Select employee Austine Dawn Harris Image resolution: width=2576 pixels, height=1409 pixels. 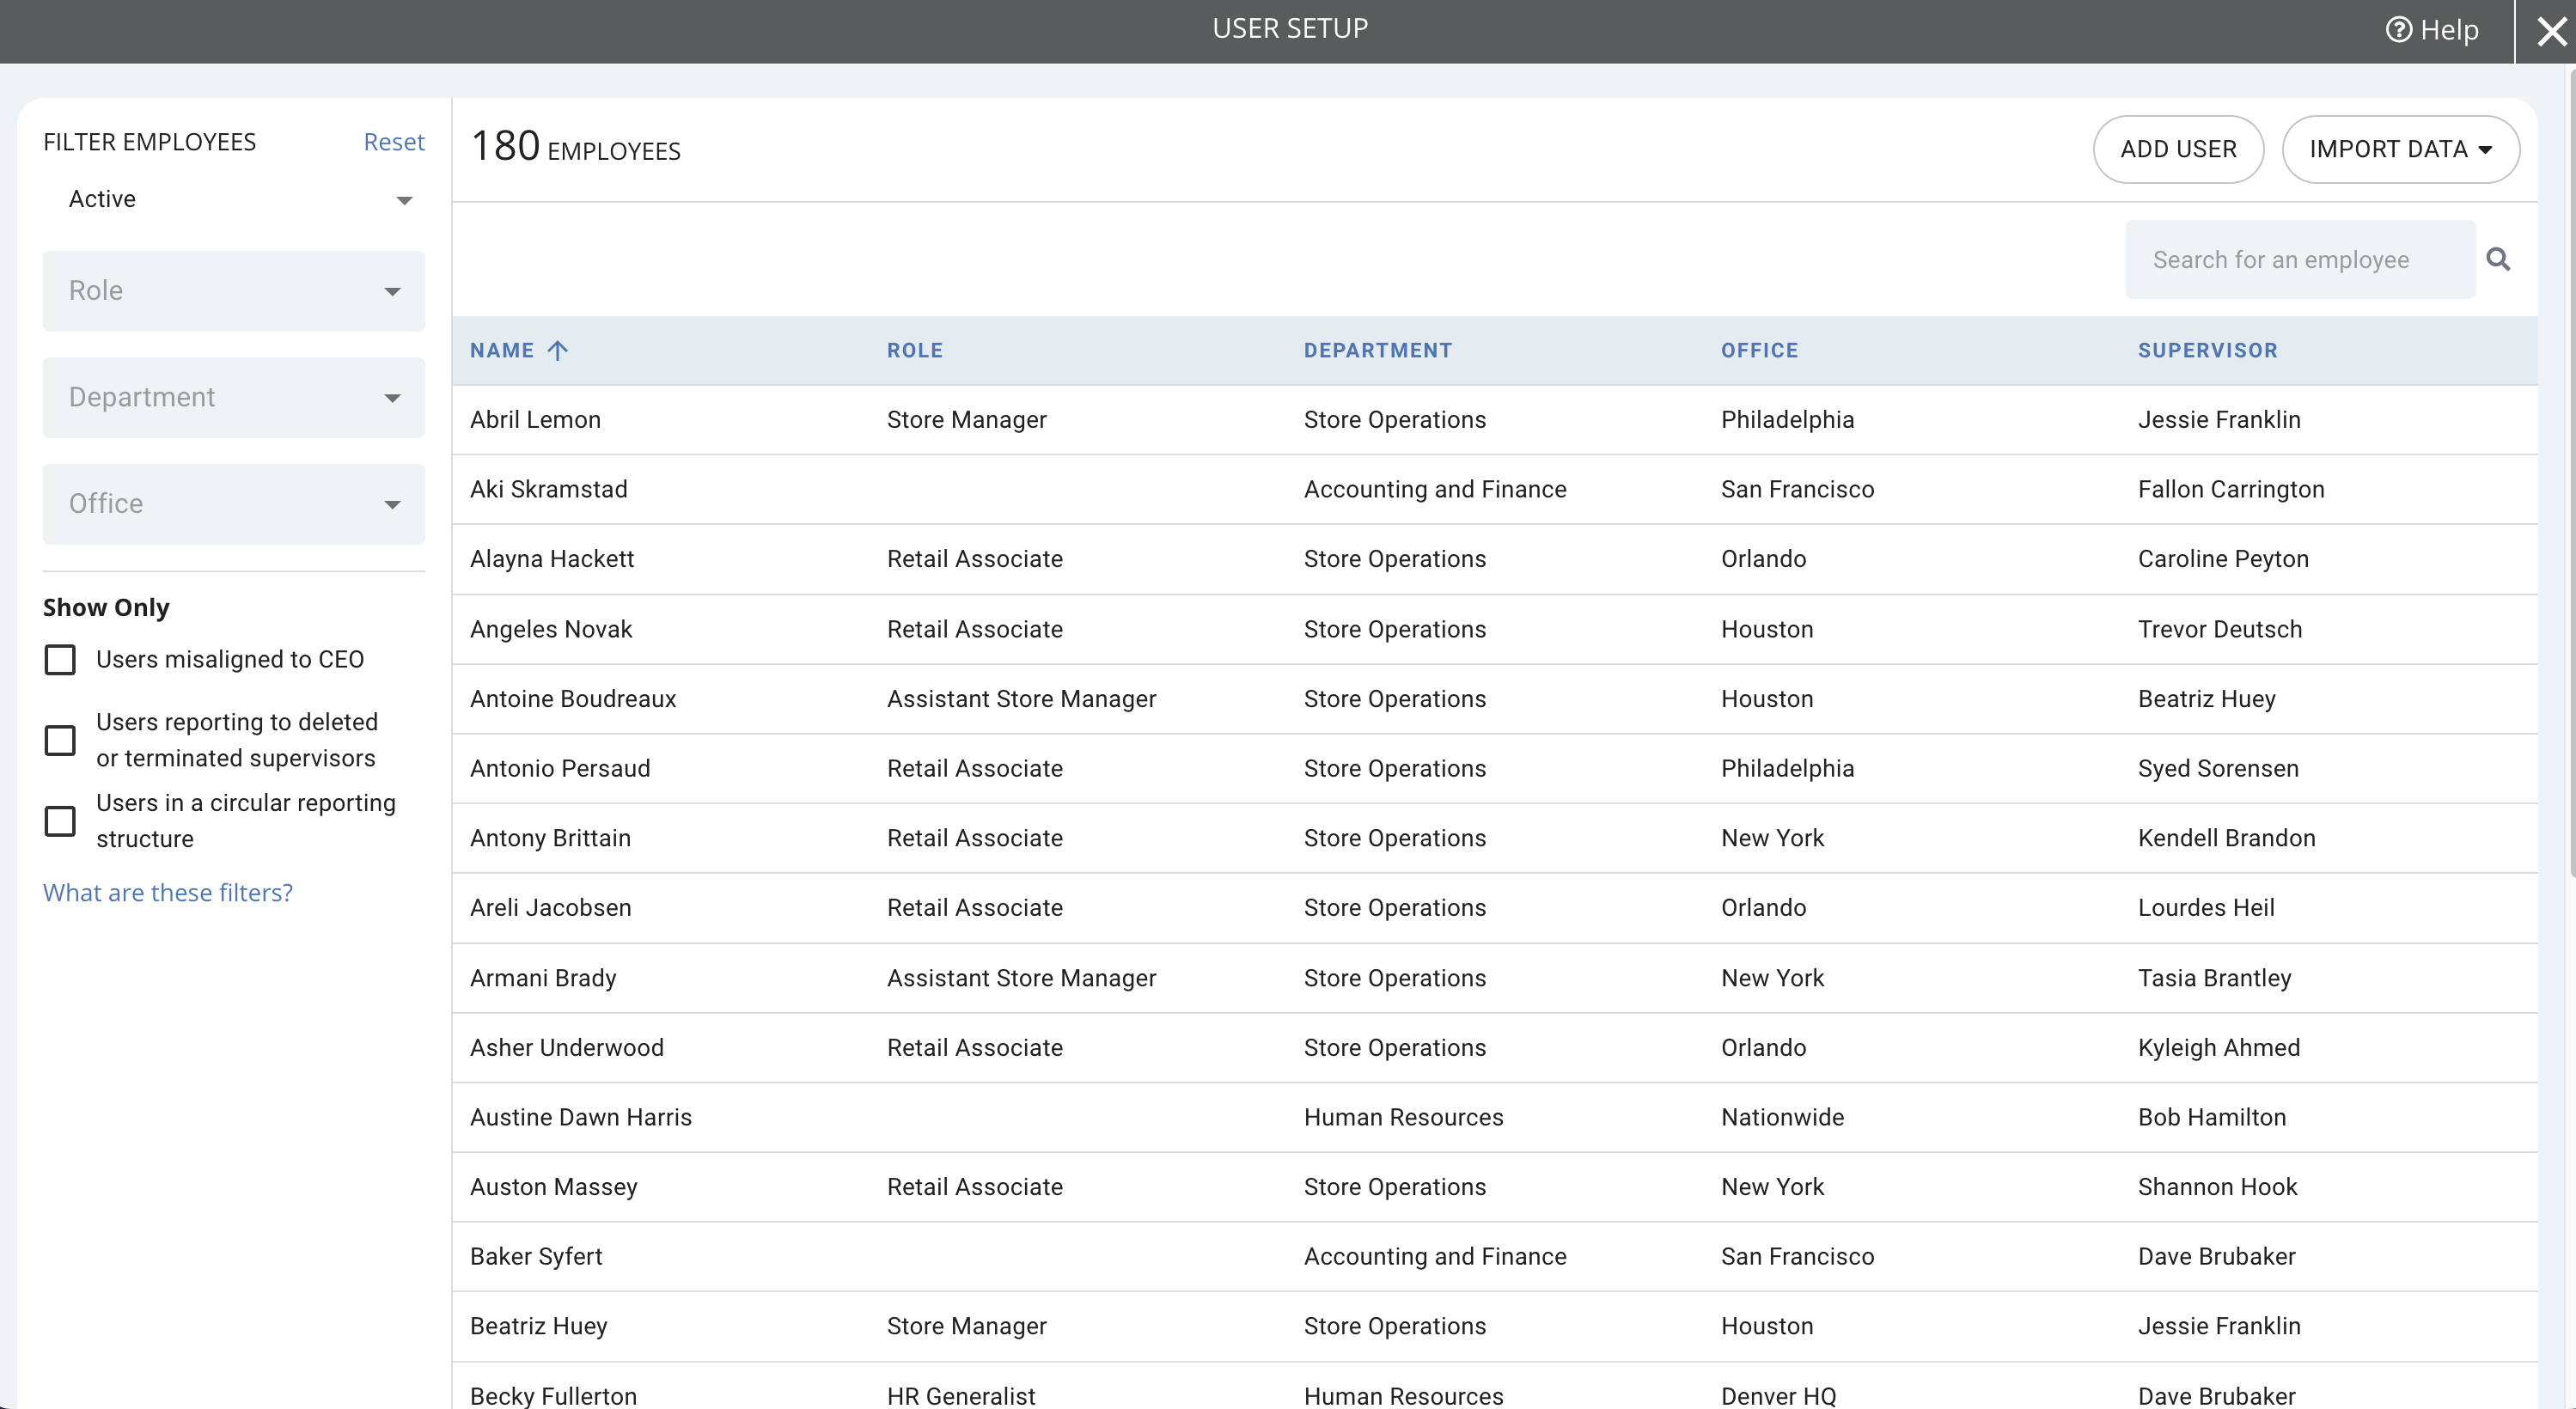(x=581, y=1118)
